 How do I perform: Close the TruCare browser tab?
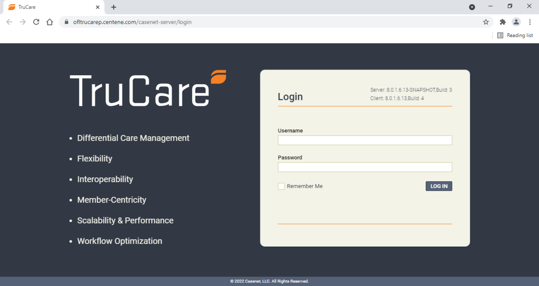click(x=98, y=7)
